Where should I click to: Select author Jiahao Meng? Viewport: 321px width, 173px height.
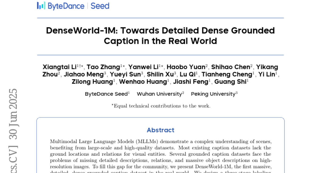tap(83, 74)
